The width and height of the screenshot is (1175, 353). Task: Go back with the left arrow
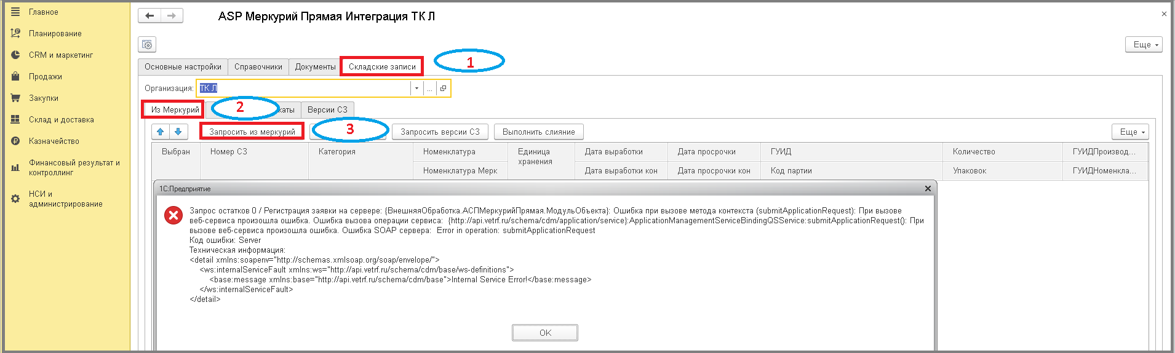click(149, 16)
